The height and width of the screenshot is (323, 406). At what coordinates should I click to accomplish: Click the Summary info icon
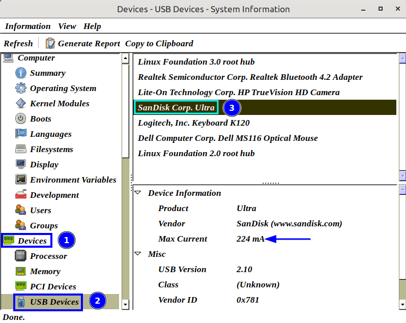[20, 73]
